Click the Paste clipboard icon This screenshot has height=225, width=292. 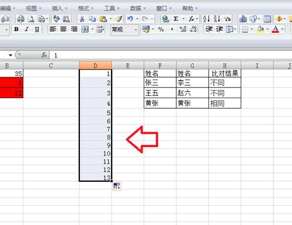click(103, 19)
